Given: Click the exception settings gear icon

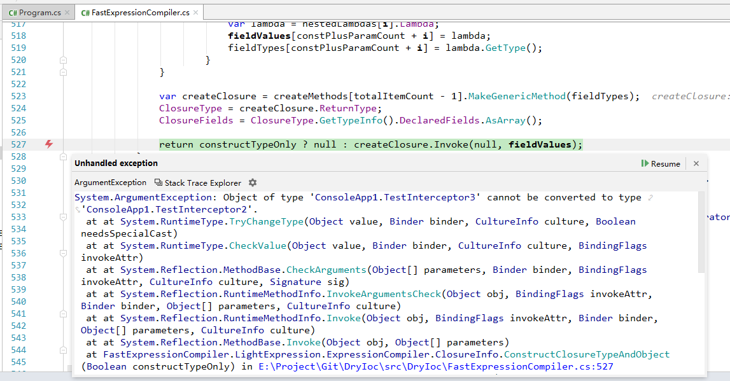Looking at the screenshot, I should 253,183.
